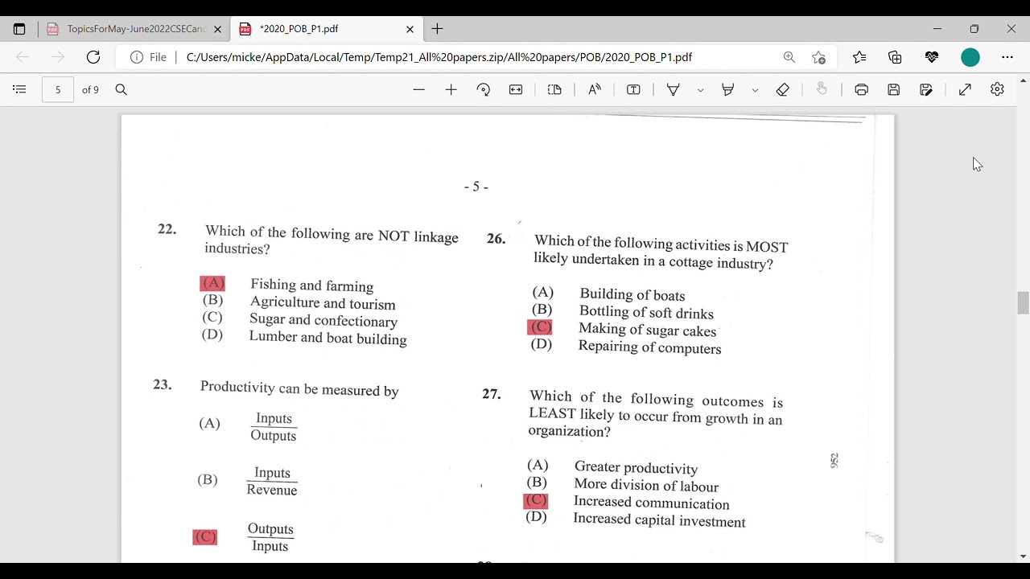1030x579 pixels.
Task: Open the tab actions menu icon
Action: point(19,29)
